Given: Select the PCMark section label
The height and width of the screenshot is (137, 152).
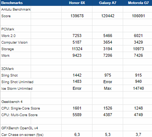Looking at the screenshot, I should pyautogui.click(x=8, y=29).
